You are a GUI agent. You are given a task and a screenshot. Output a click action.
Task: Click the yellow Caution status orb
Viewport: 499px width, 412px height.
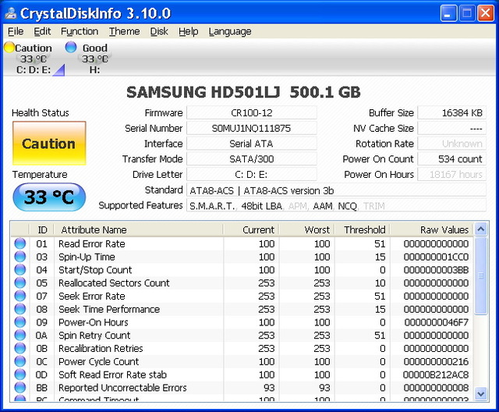[x=9, y=48]
